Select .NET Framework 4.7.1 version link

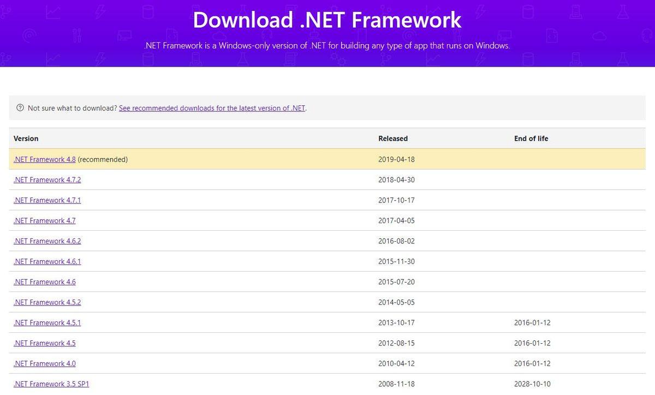47,200
